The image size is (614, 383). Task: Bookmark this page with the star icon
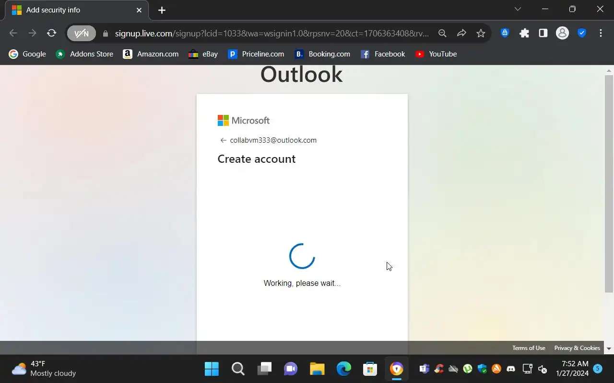click(481, 33)
